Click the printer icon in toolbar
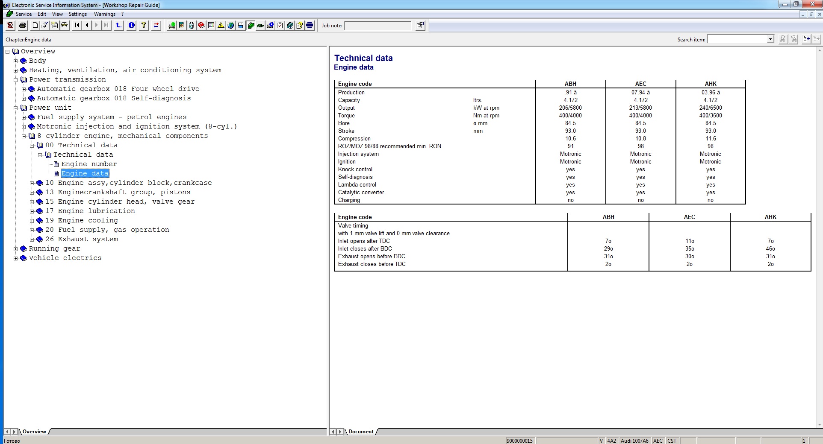 [x=23, y=26]
